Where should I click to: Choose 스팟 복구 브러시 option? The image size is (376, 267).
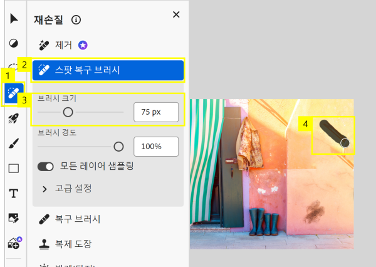pyautogui.click(x=108, y=70)
